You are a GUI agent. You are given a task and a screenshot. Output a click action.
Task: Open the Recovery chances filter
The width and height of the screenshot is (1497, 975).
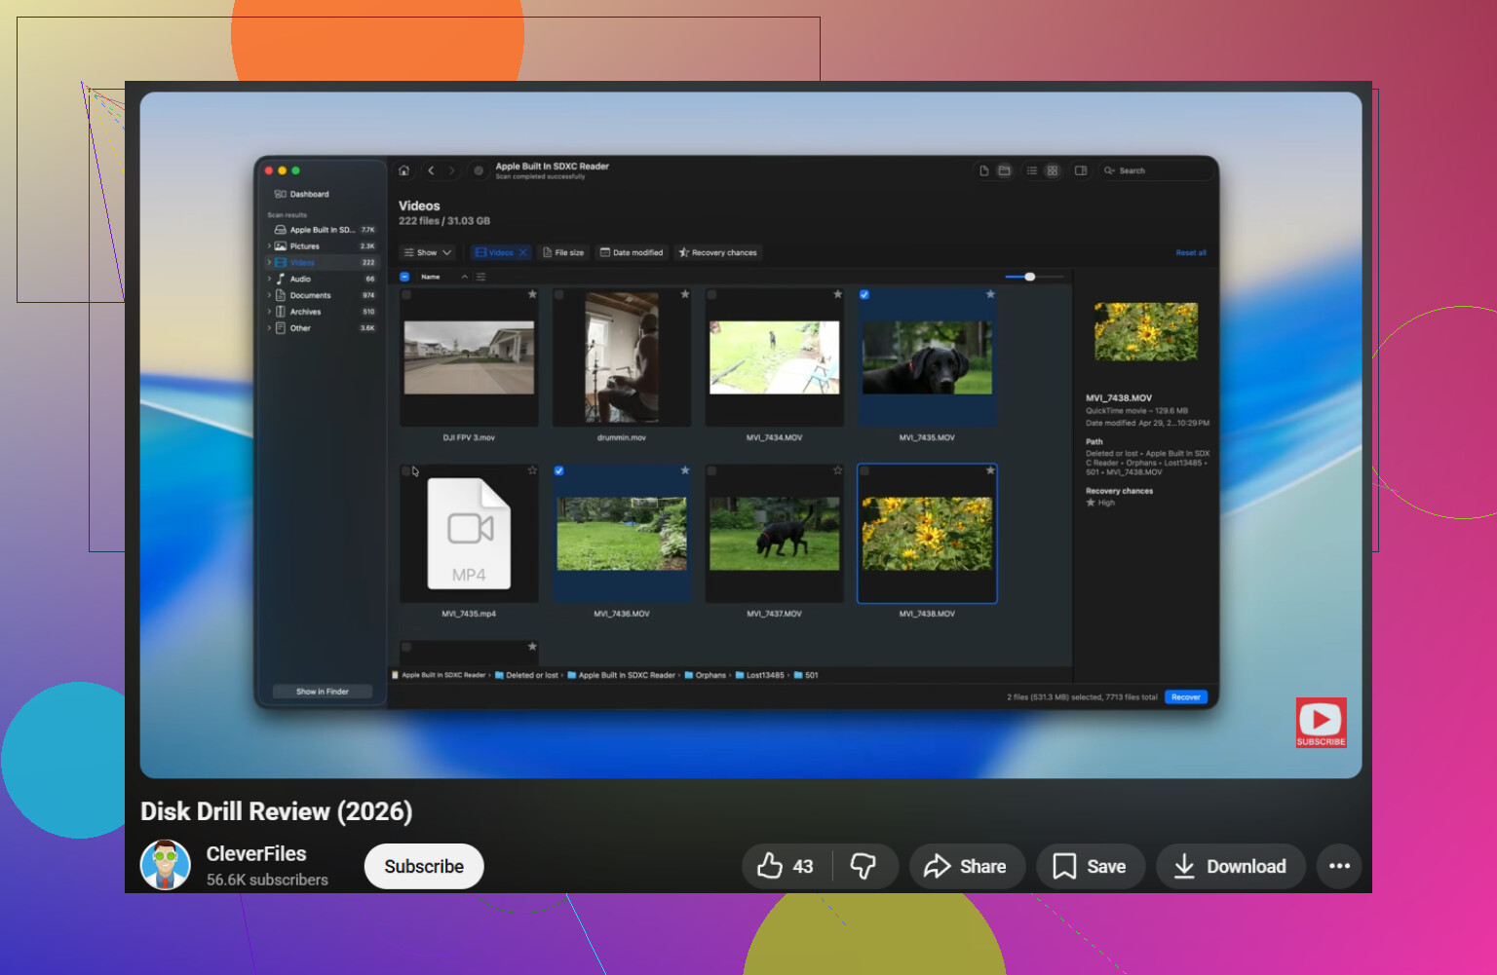tap(717, 252)
